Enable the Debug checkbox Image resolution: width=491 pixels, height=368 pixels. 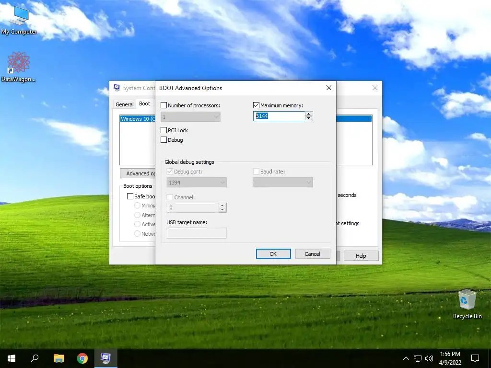[164, 140]
